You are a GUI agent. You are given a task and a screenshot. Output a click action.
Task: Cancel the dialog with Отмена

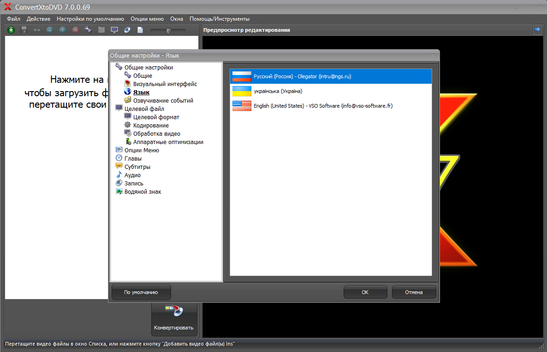click(414, 292)
